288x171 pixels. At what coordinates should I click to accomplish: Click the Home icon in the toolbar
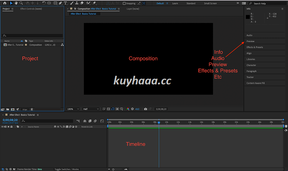click(5, 3)
